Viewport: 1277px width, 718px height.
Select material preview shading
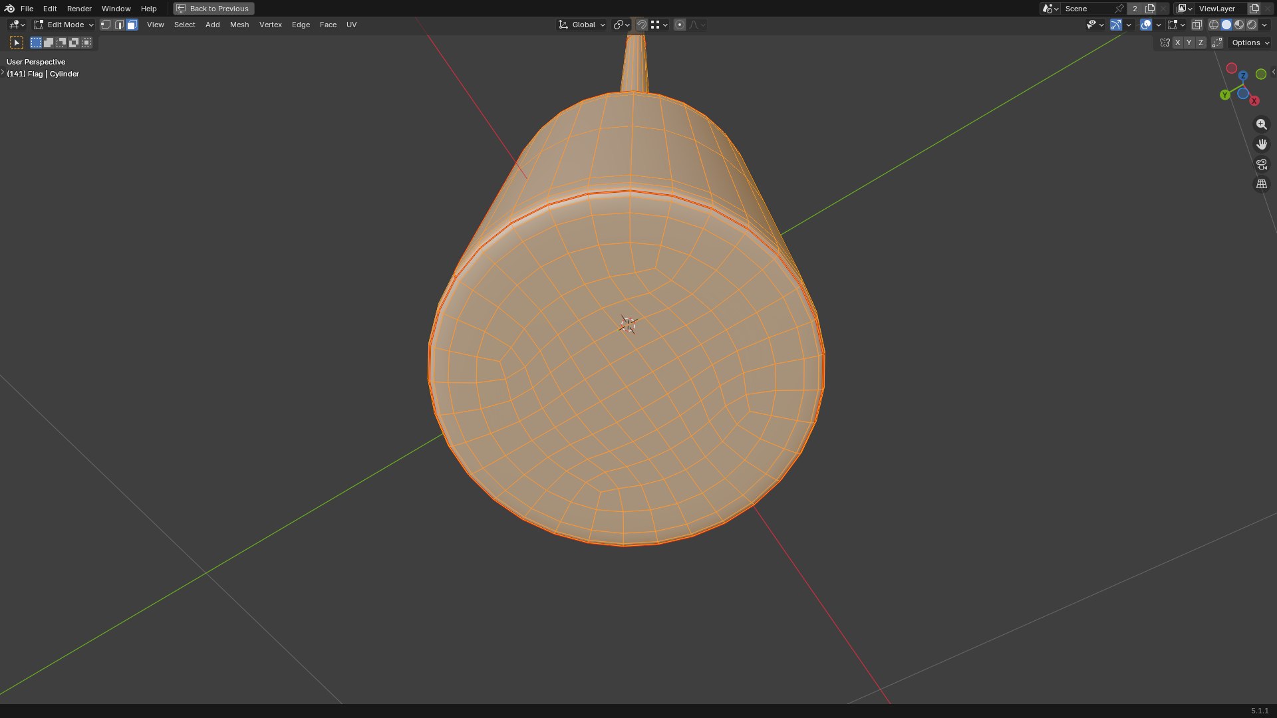tap(1239, 25)
